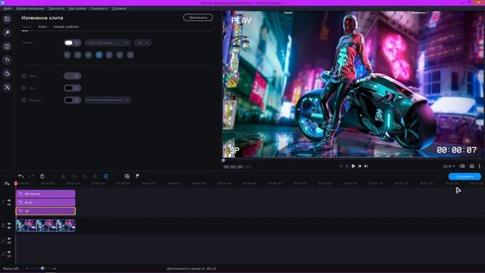
Task: Click the zoom-out minus next to Масштаб
Action: pos(27,268)
